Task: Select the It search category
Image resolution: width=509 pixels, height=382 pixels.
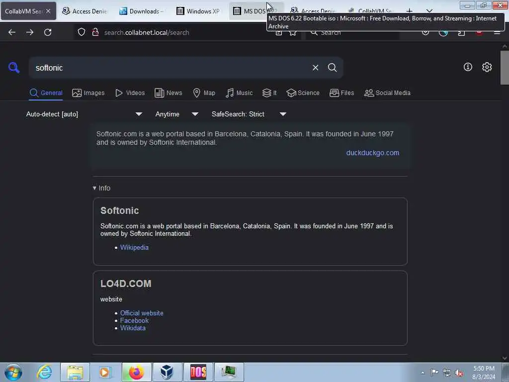Action: click(269, 93)
